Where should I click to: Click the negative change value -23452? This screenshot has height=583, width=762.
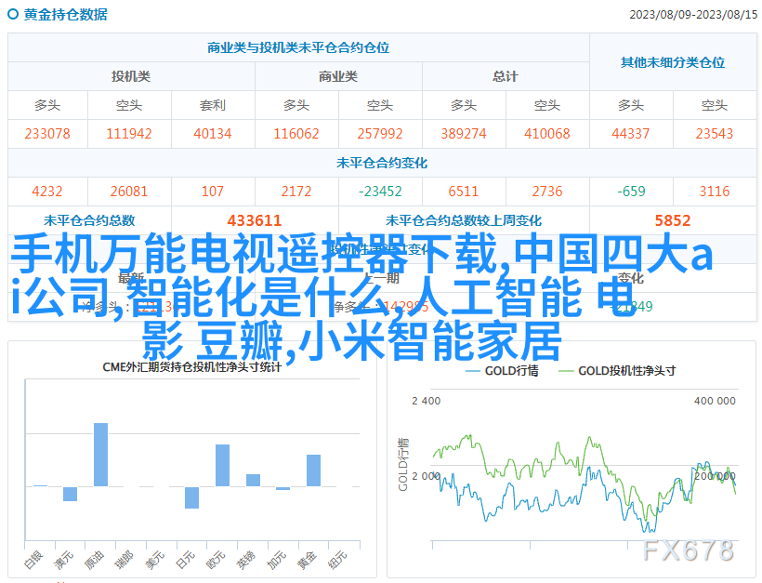380,192
